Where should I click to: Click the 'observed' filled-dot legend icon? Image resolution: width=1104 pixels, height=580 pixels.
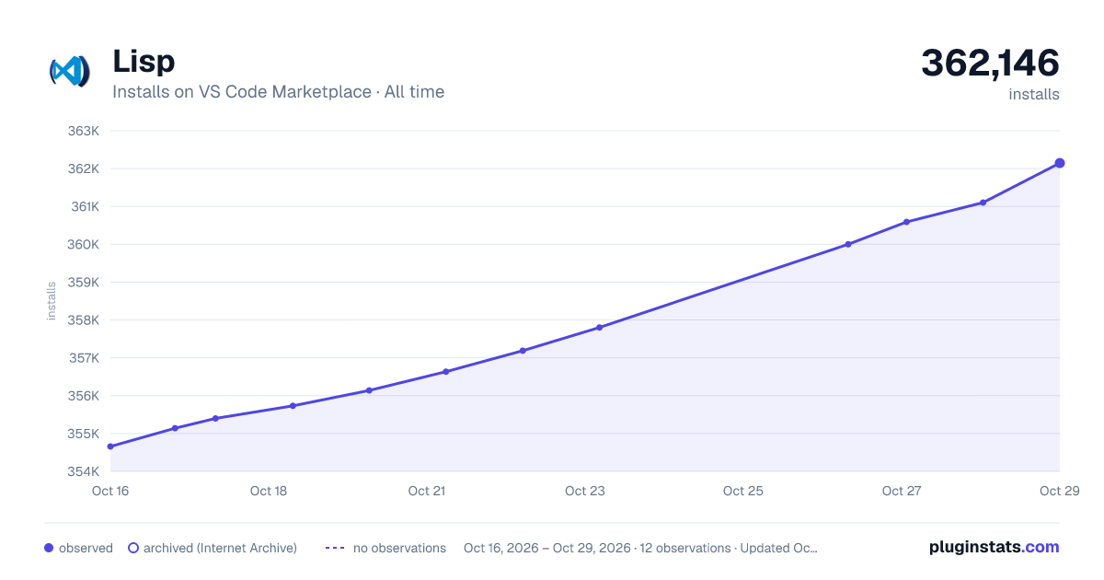pos(49,548)
